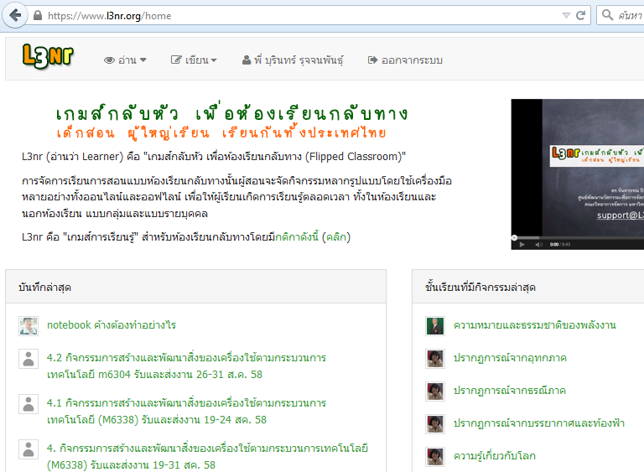Go back using the browser back arrow
644x472 pixels.
pos(15,16)
